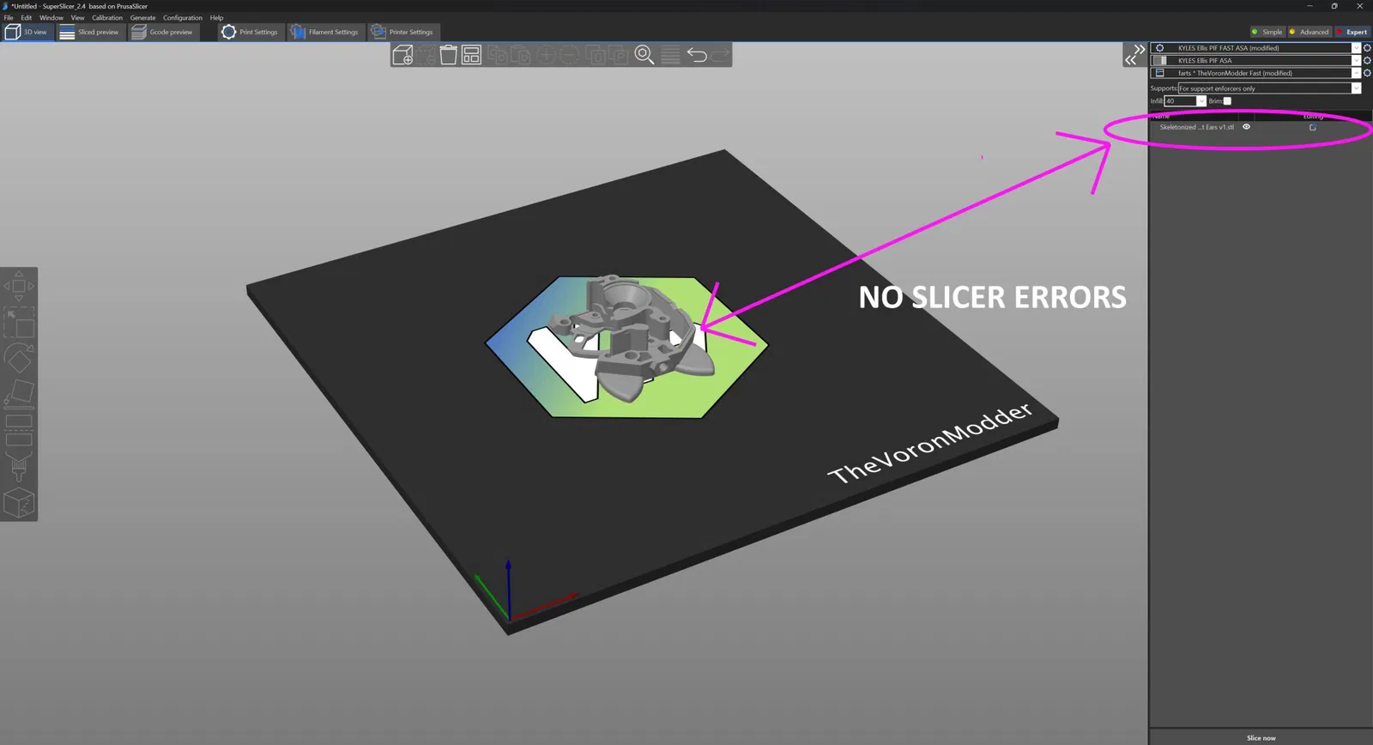Click the greyed-out delete icon beside Add
The width and height of the screenshot is (1373, 745).
426,55
